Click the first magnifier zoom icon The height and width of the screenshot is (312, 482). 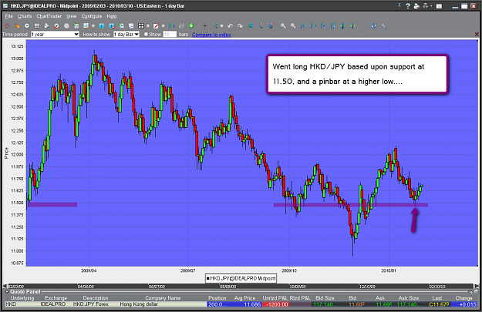point(283,26)
